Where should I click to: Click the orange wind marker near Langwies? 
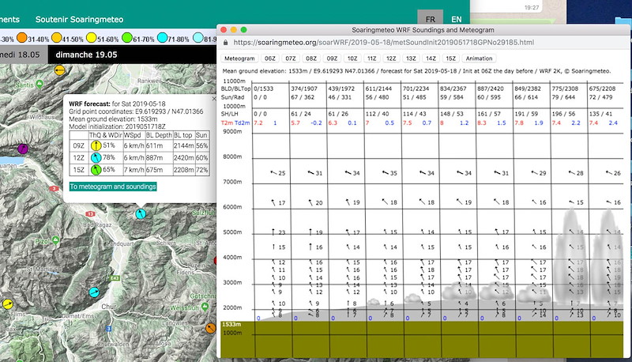tap(210, 328)
